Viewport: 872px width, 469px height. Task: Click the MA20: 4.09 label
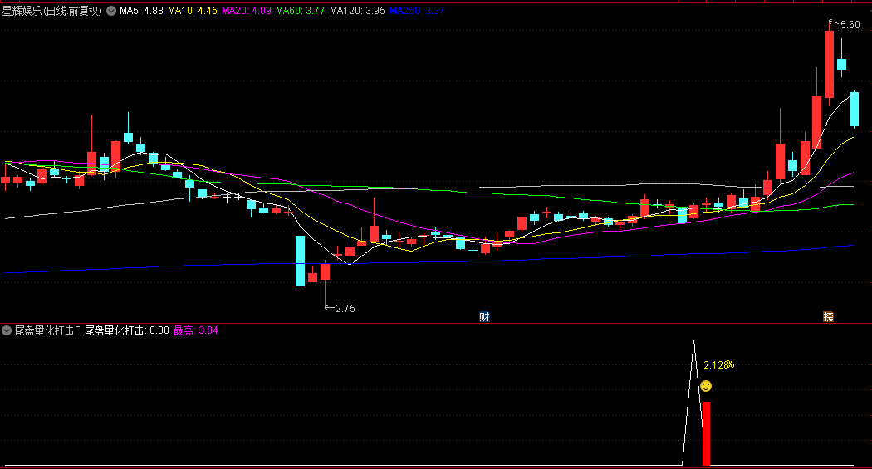[247, 11]
